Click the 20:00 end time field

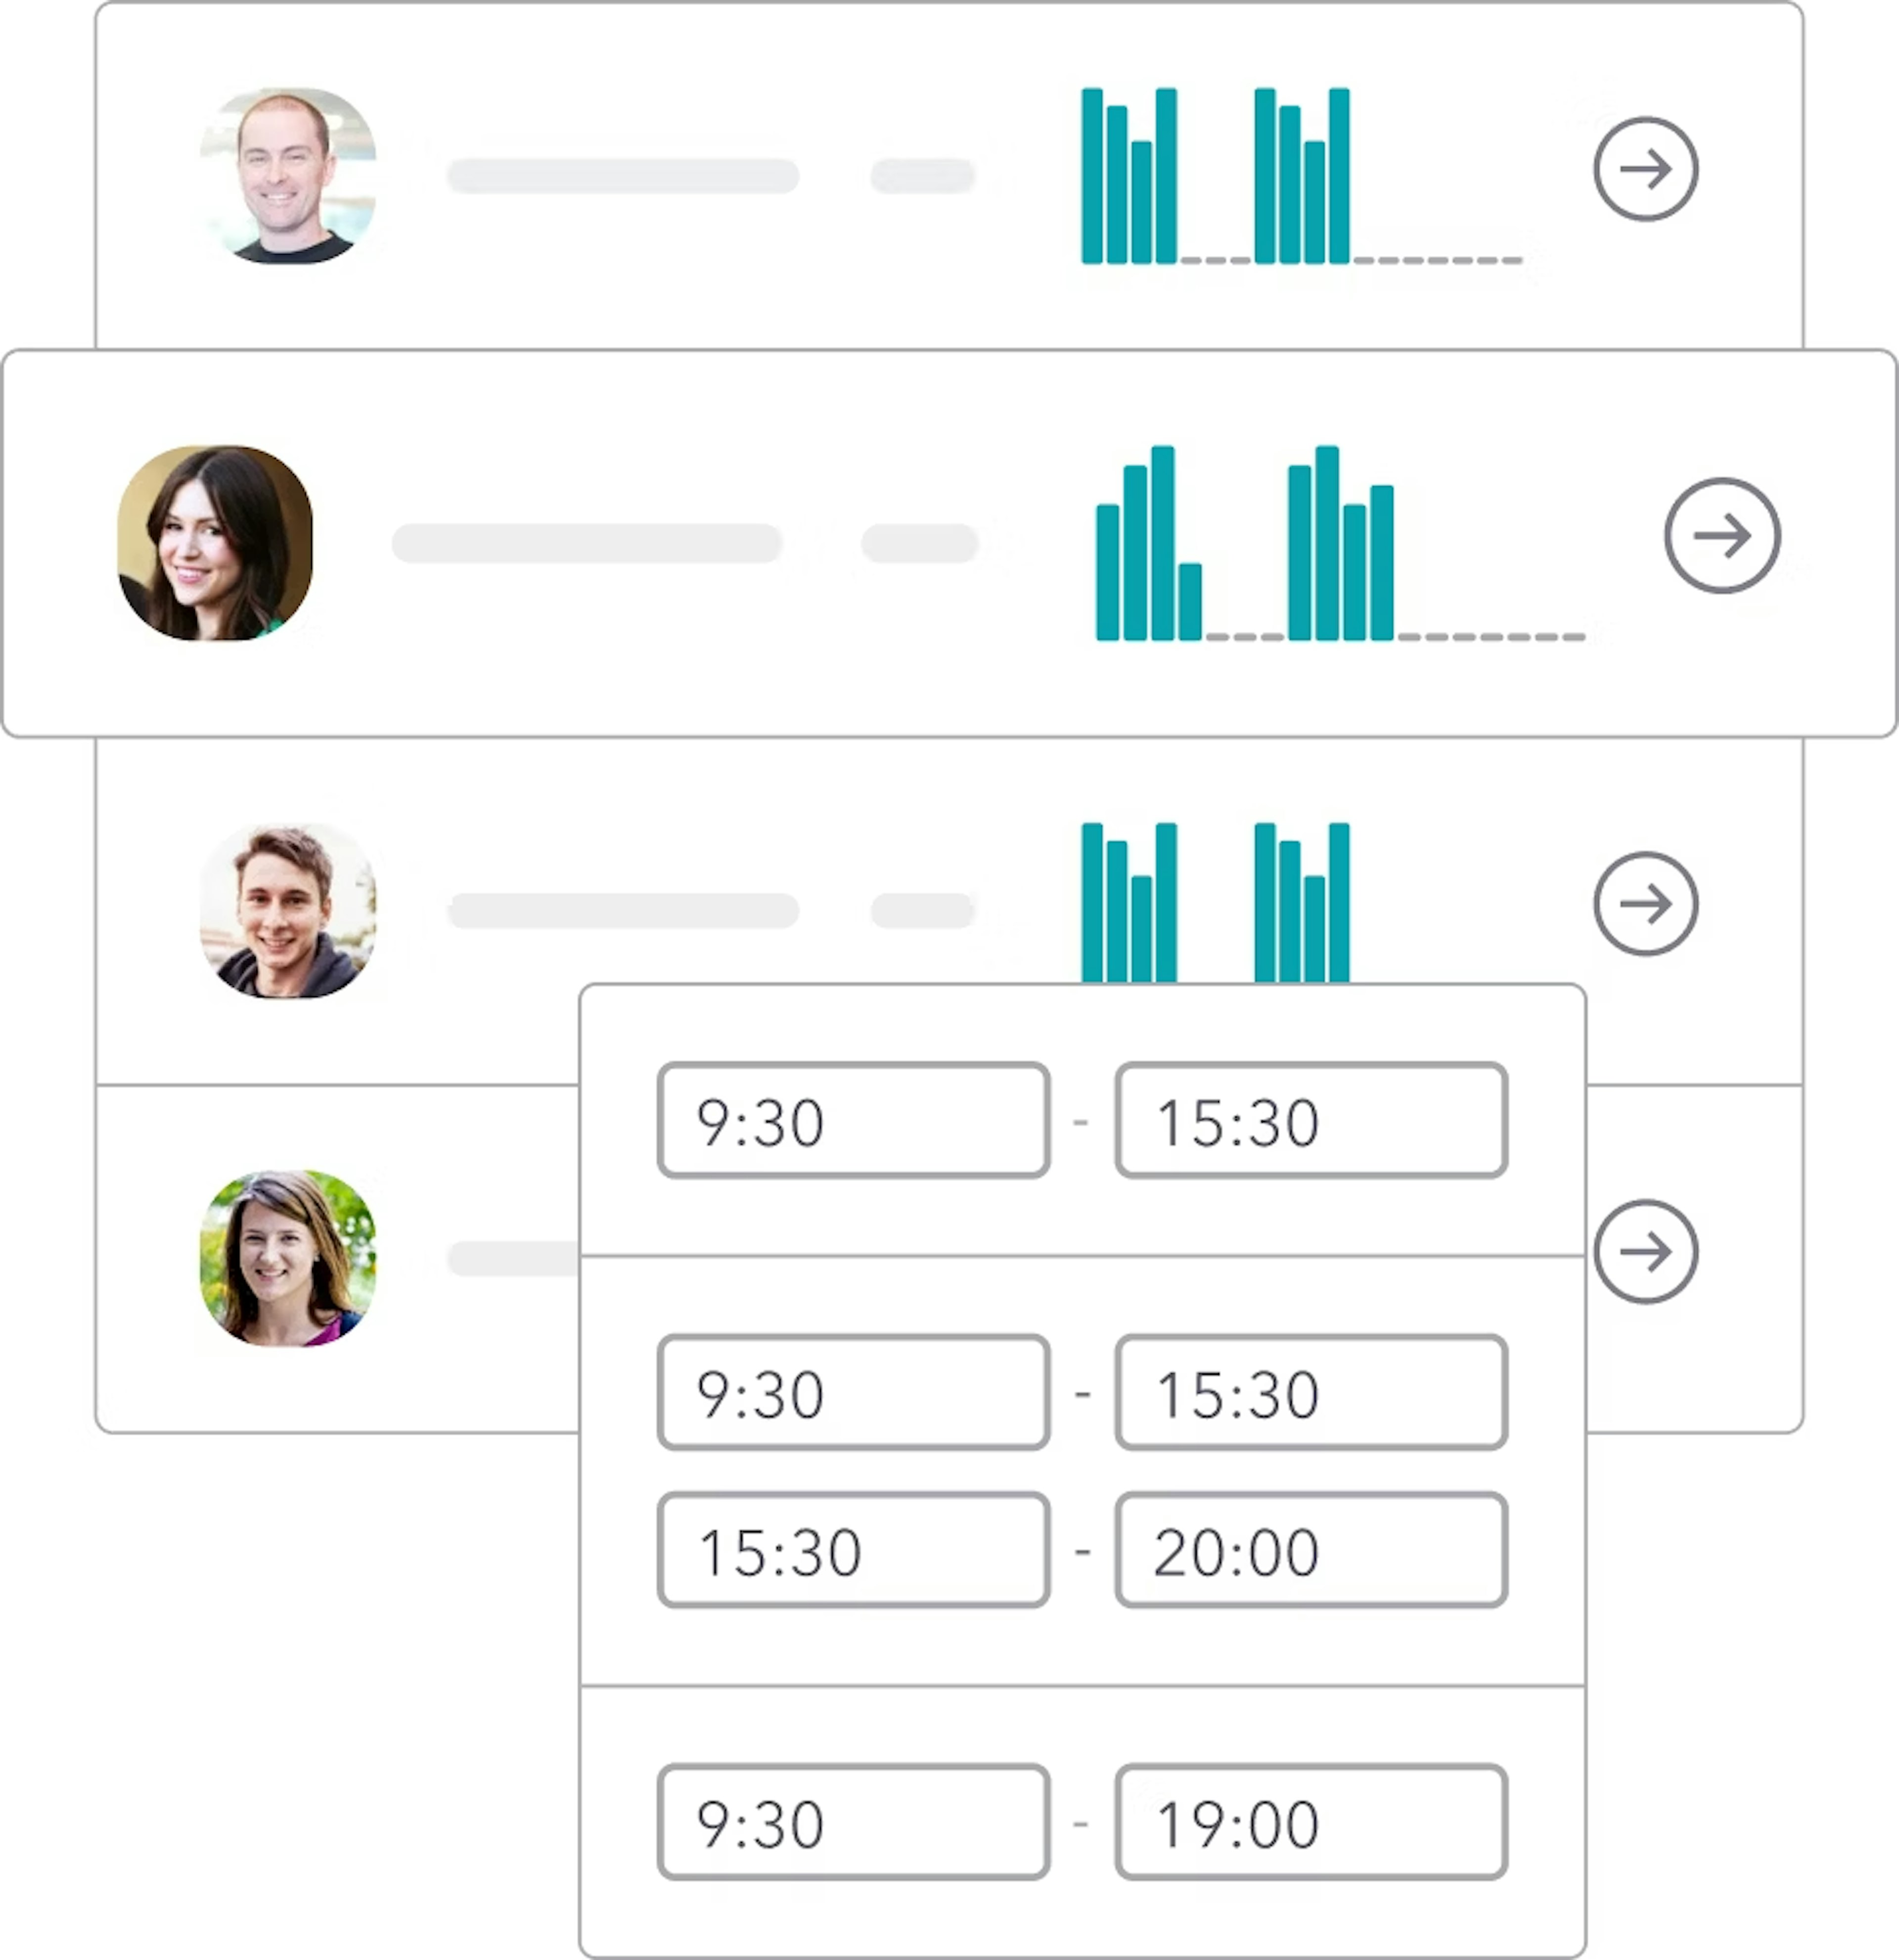click(1310, 1551)
